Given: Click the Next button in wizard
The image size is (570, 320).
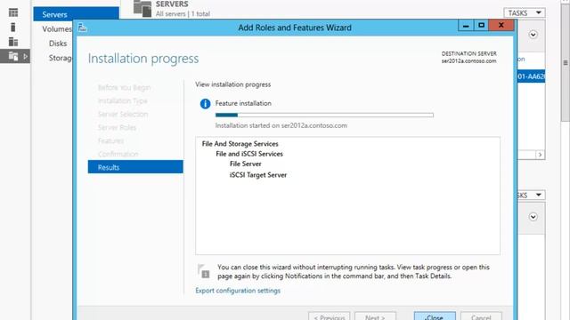Looking at the screenshot, I should pyautogui.click(x=375, y=316).
